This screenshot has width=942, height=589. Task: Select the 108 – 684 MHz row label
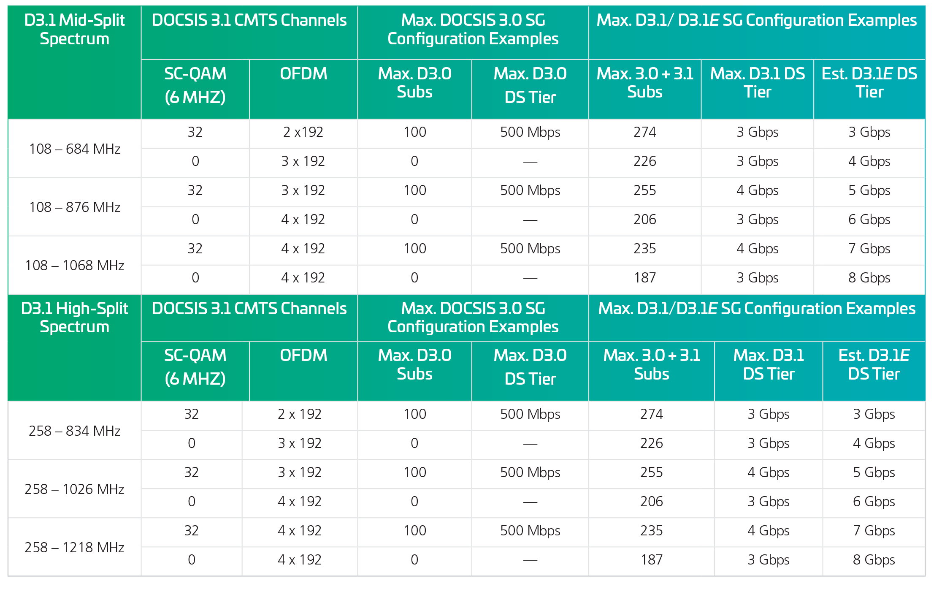coord(75,149)
